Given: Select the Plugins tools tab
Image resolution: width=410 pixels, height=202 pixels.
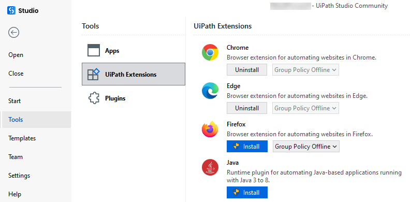Looking at the screenshot, I should (x=134, y=98).
